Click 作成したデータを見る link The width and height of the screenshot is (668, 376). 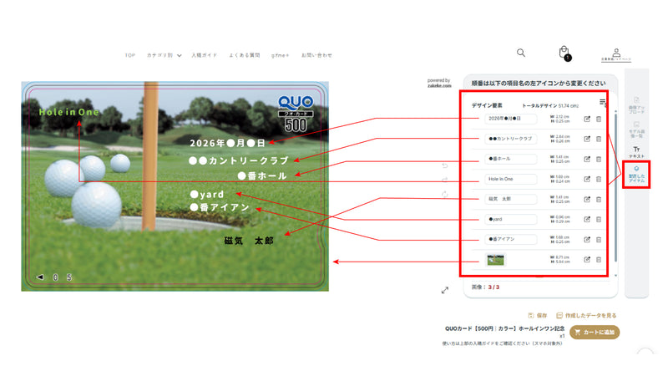pyautogui.click(x=586, y=316)
